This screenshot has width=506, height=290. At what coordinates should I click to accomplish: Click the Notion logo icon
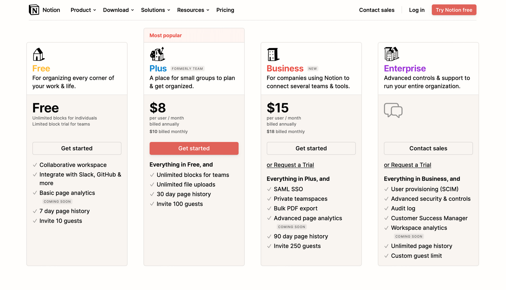[34, 10]
